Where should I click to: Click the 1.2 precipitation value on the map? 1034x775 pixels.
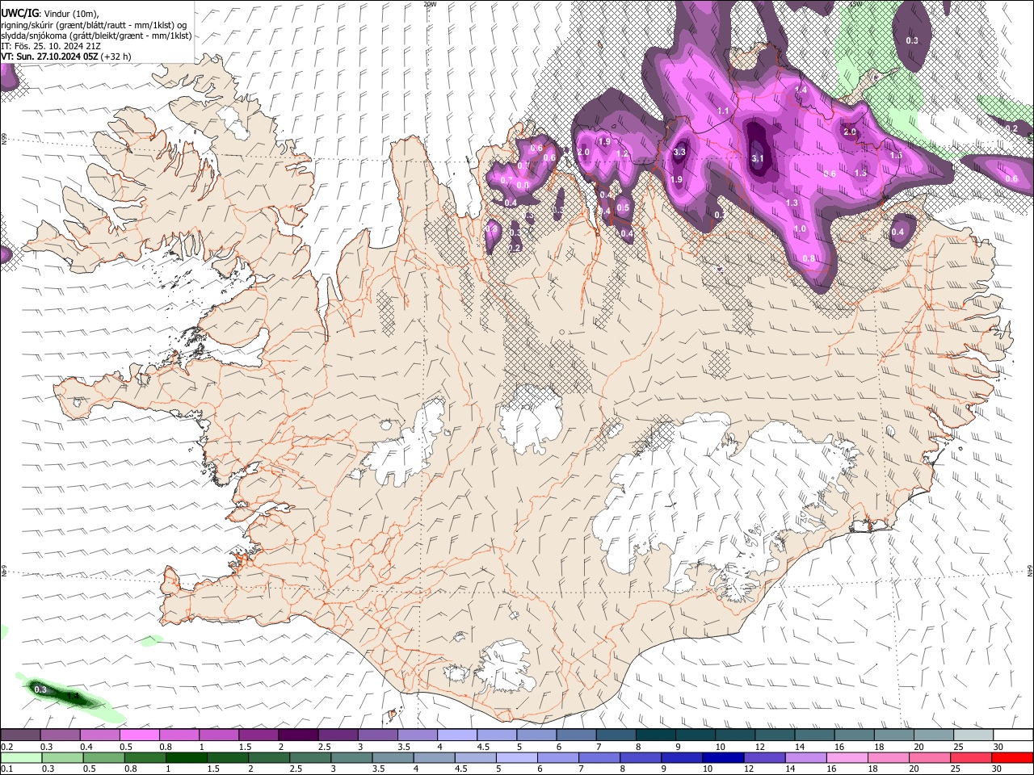(x=622, y=154)
